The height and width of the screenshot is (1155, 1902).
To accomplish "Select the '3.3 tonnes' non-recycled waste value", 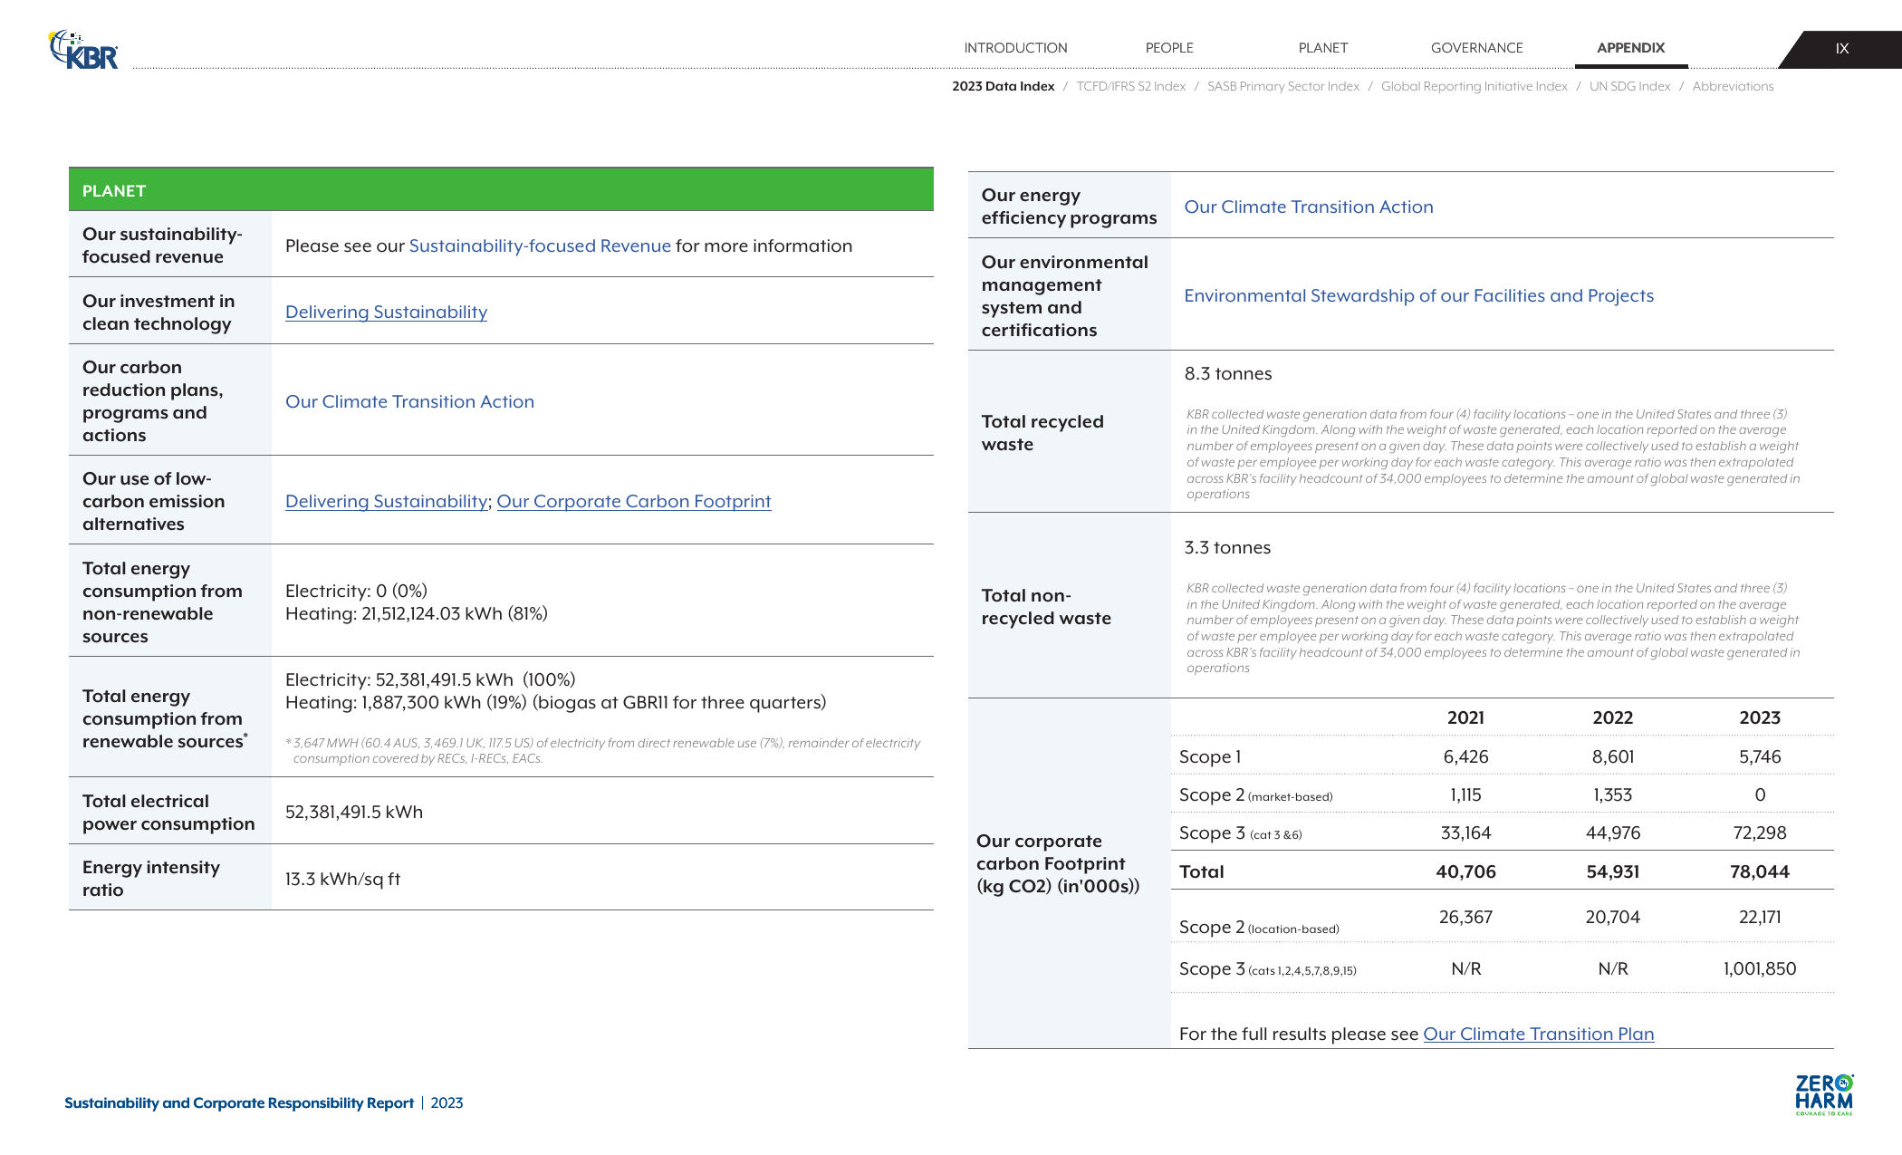I will [x=1227, y=547].
